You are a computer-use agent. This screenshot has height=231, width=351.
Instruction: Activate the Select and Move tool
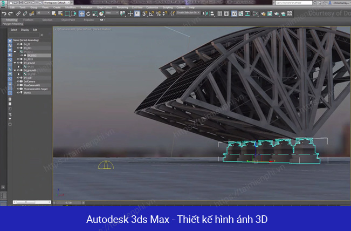(x=82, y=13)
